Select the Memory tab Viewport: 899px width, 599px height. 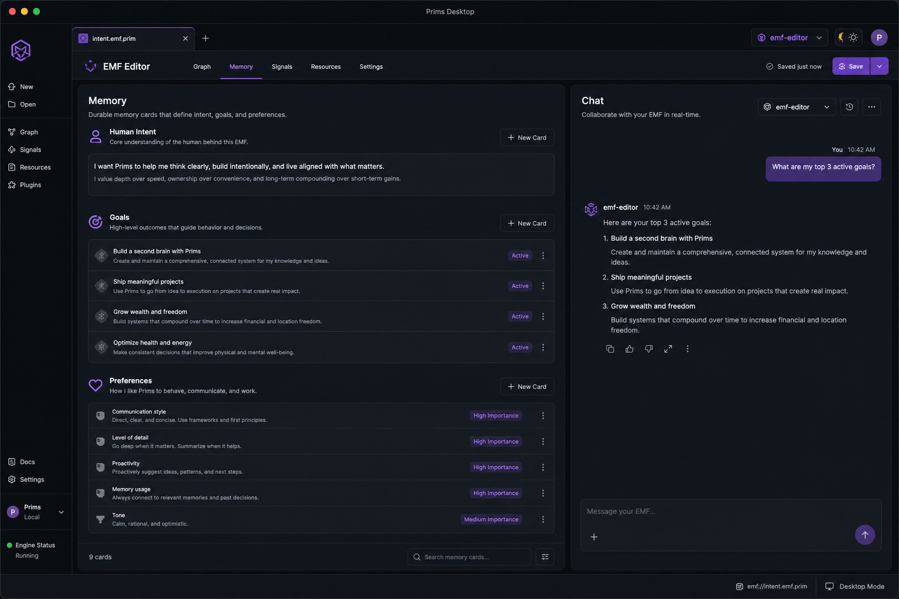pos(241,67)
